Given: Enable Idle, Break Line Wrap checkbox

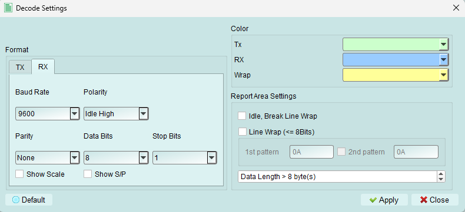Looking at the screenshot, I should (242, 116).
